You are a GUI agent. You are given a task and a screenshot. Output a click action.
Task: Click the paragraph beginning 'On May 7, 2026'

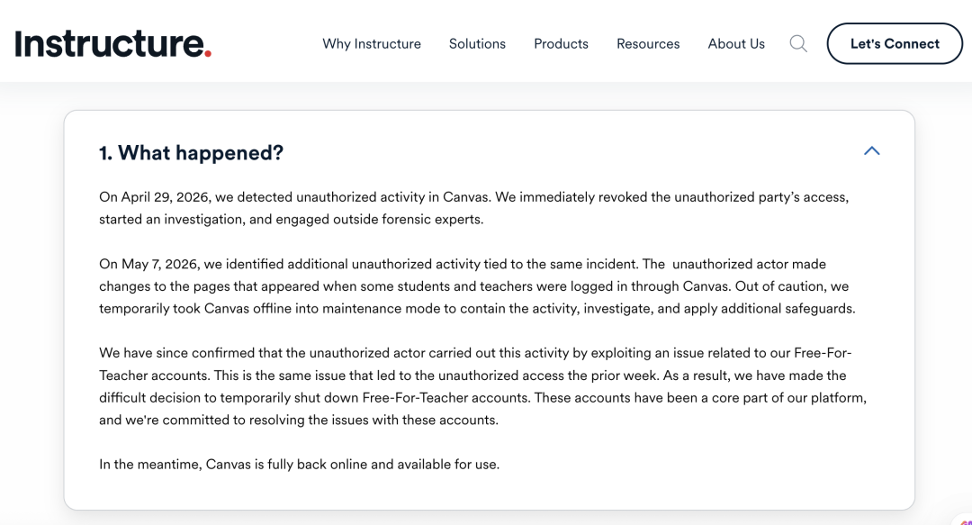tap(477, 286)
